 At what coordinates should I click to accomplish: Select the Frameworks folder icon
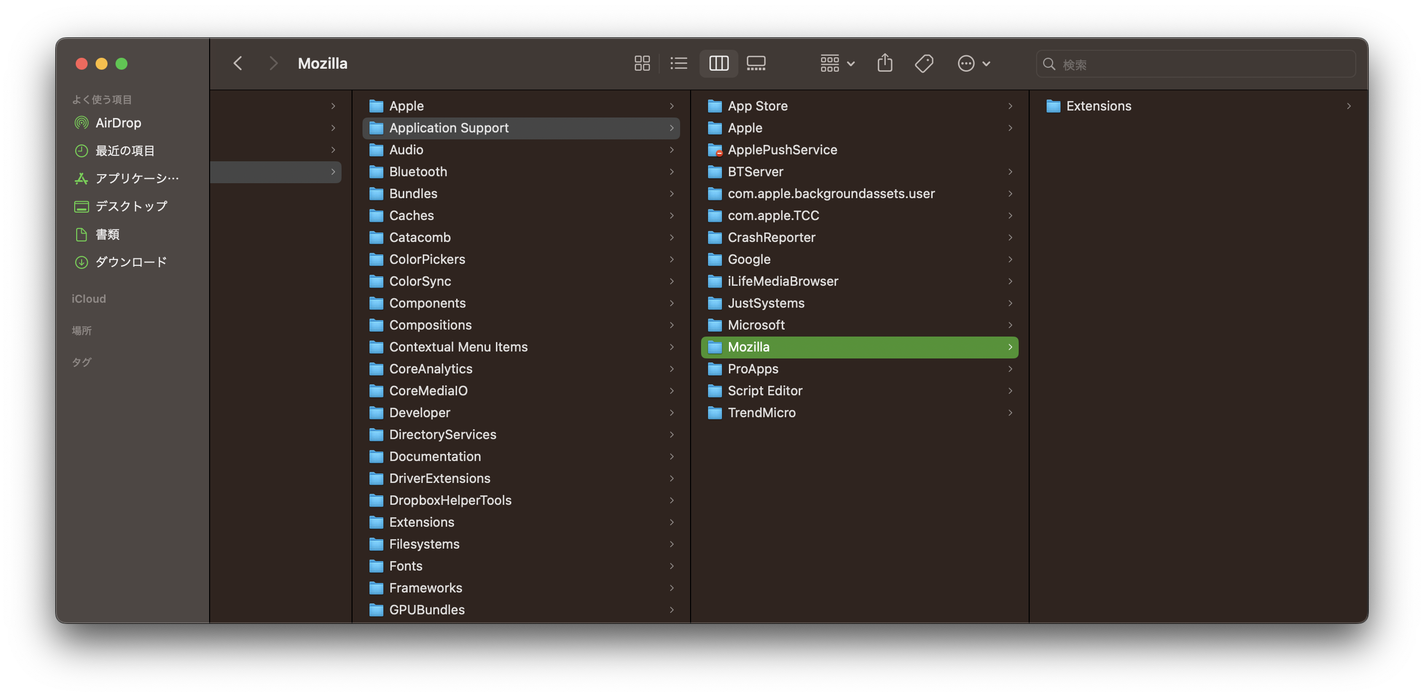point(376,588)
